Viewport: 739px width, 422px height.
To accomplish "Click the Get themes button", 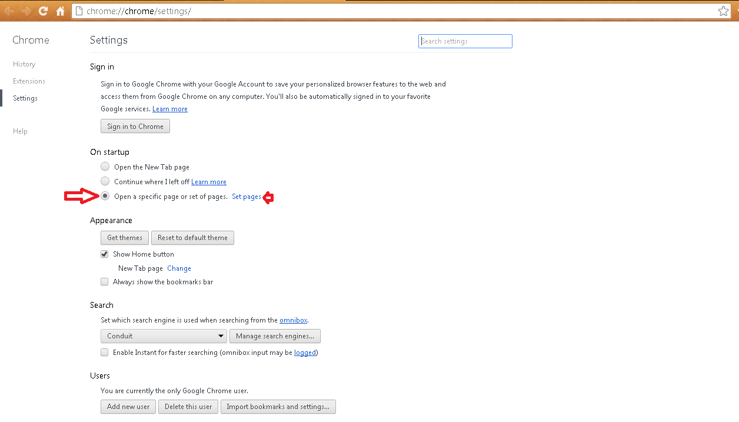I will tap(125, 238).
